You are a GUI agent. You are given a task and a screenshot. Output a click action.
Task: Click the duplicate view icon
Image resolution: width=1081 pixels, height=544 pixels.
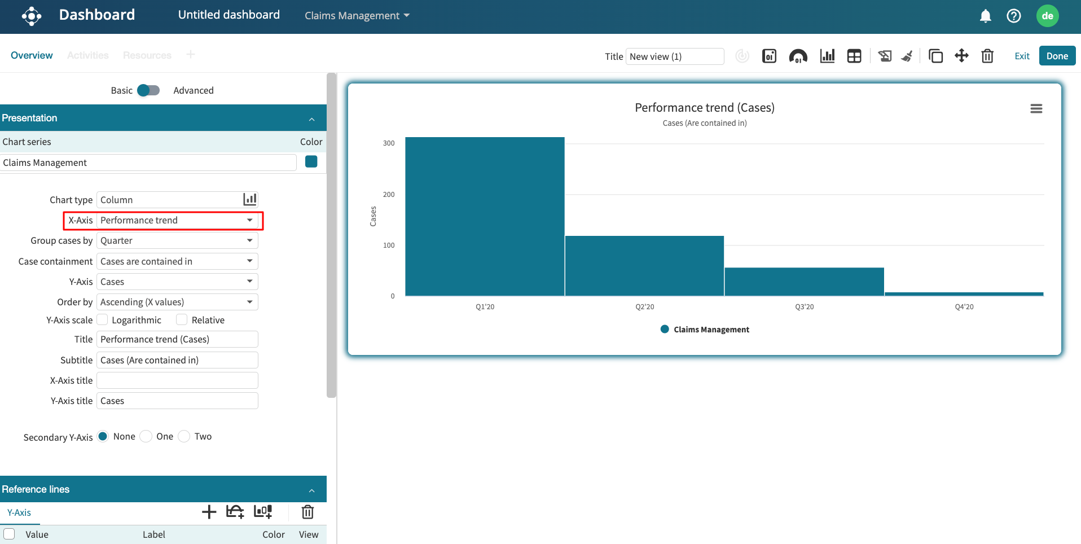(x=935, y=56)
